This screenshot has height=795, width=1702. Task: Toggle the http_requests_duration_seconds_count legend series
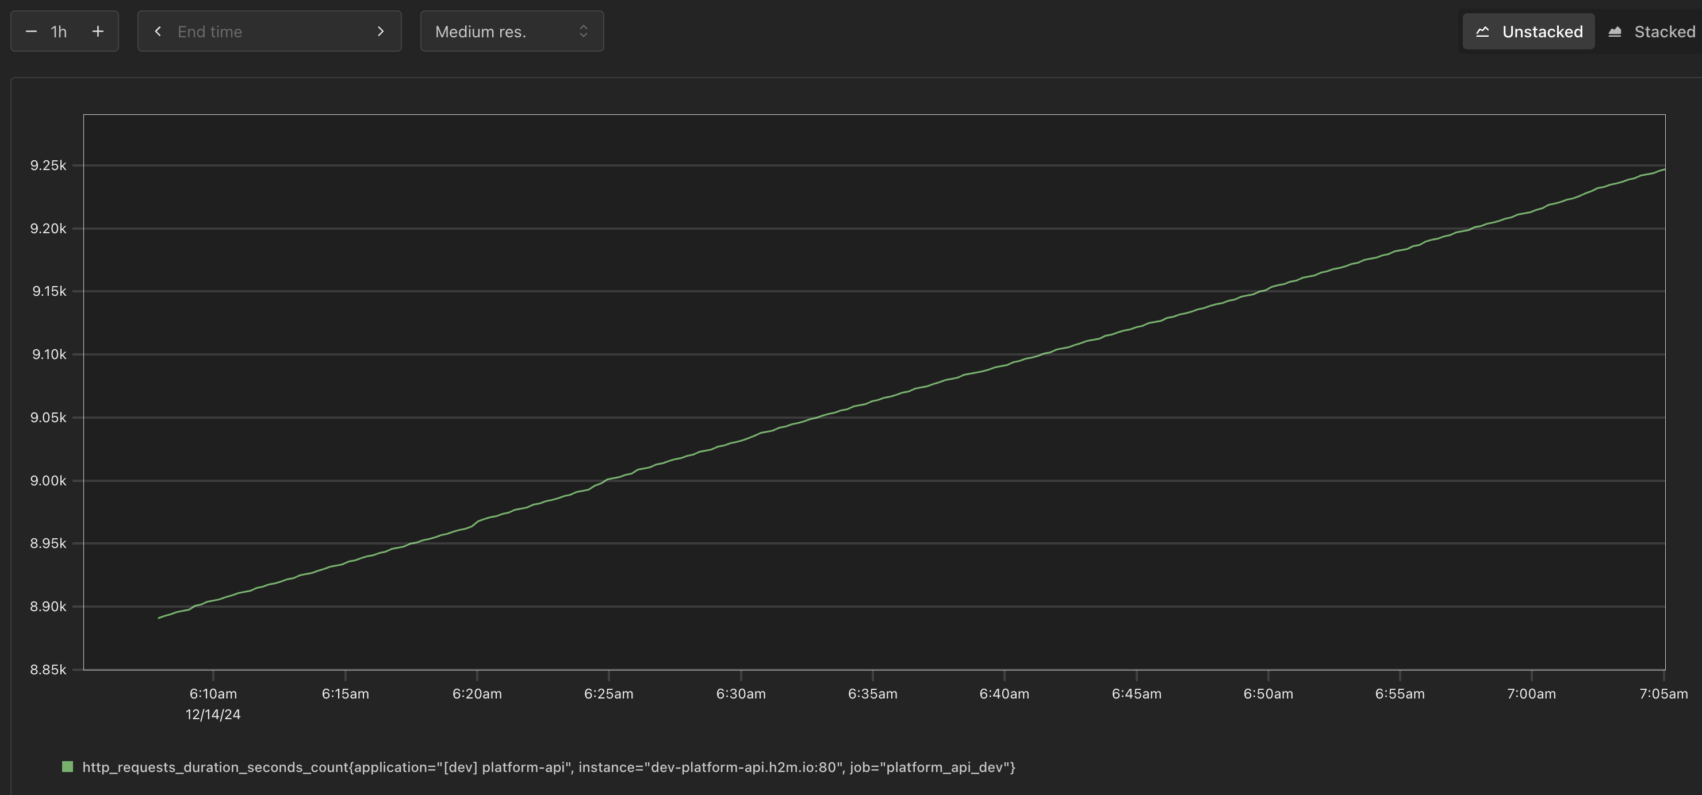pyautogui.click(x=549, y=767)
